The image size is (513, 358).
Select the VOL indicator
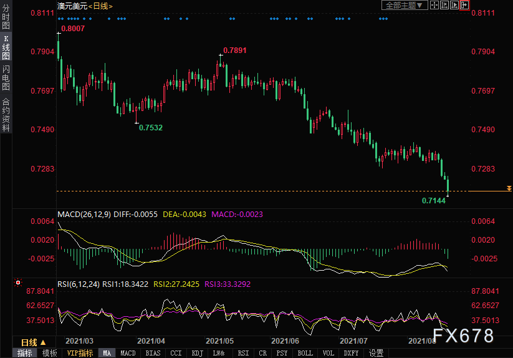click(x=328, y=353)
